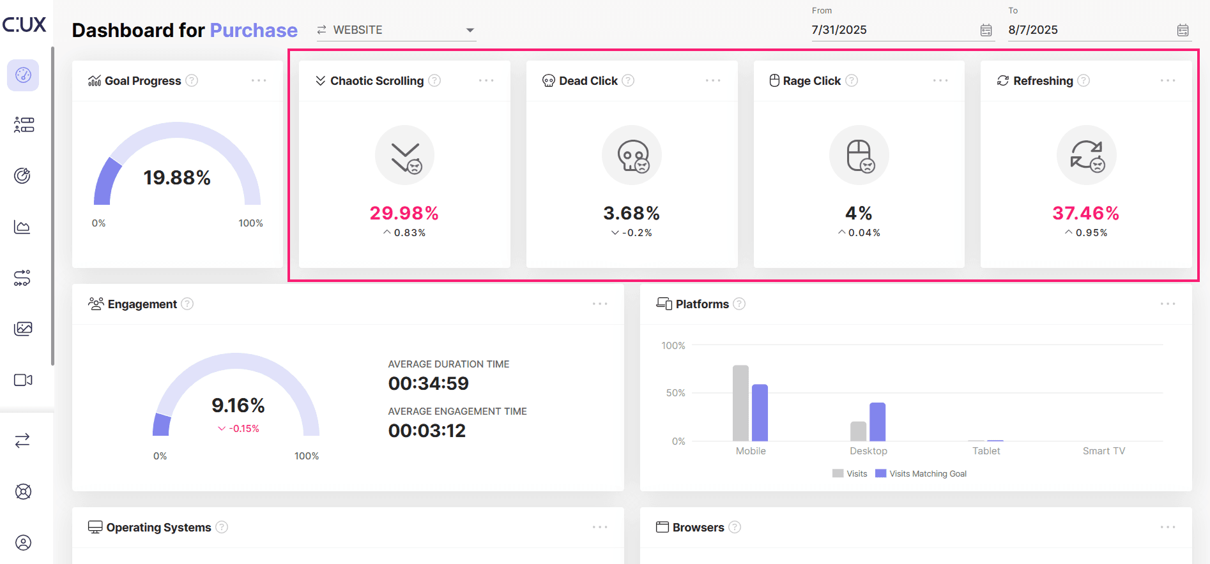Open the user list icon in sidebar

(24, 124)
